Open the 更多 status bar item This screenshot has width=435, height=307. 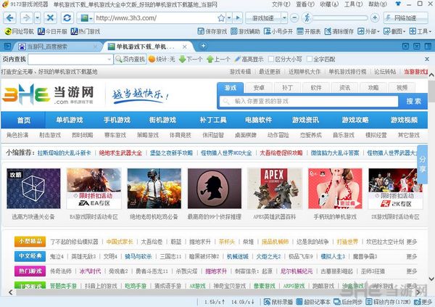423,302
